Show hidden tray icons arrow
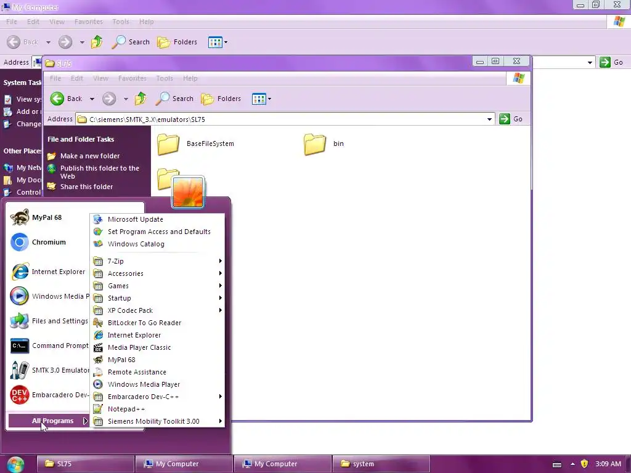The height and width of the screenshot is (473, 631). (572, 464)
